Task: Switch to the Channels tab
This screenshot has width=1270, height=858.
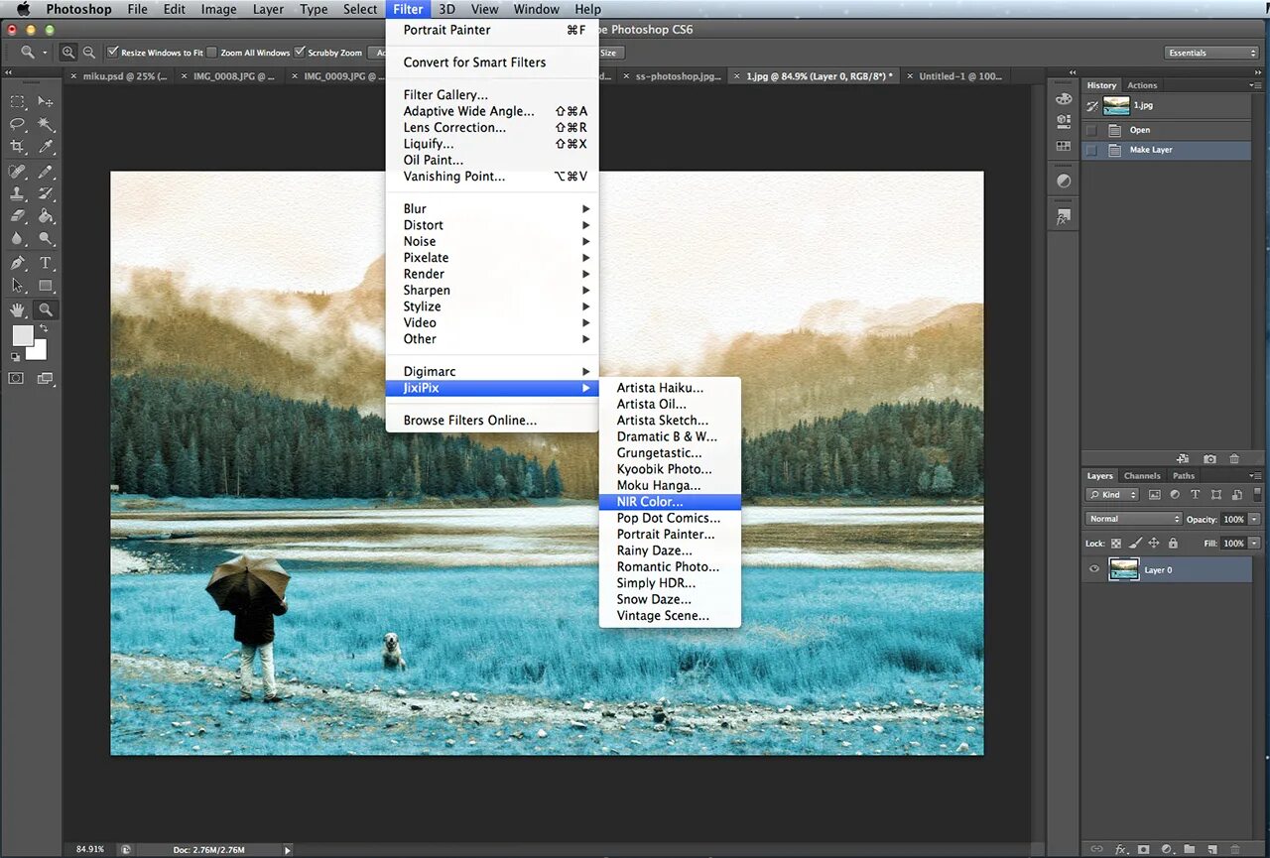Action: [1142, 475]
